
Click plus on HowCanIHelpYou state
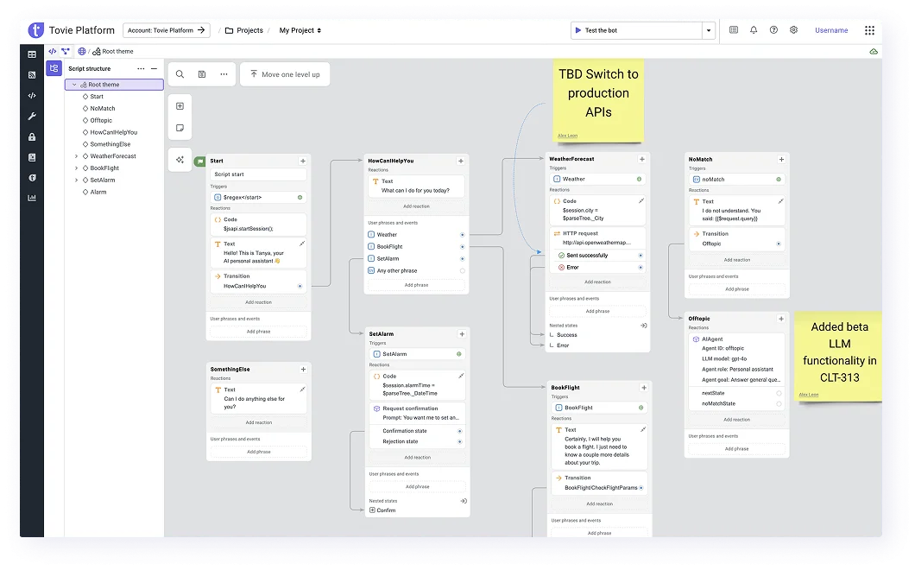point(460,161)
